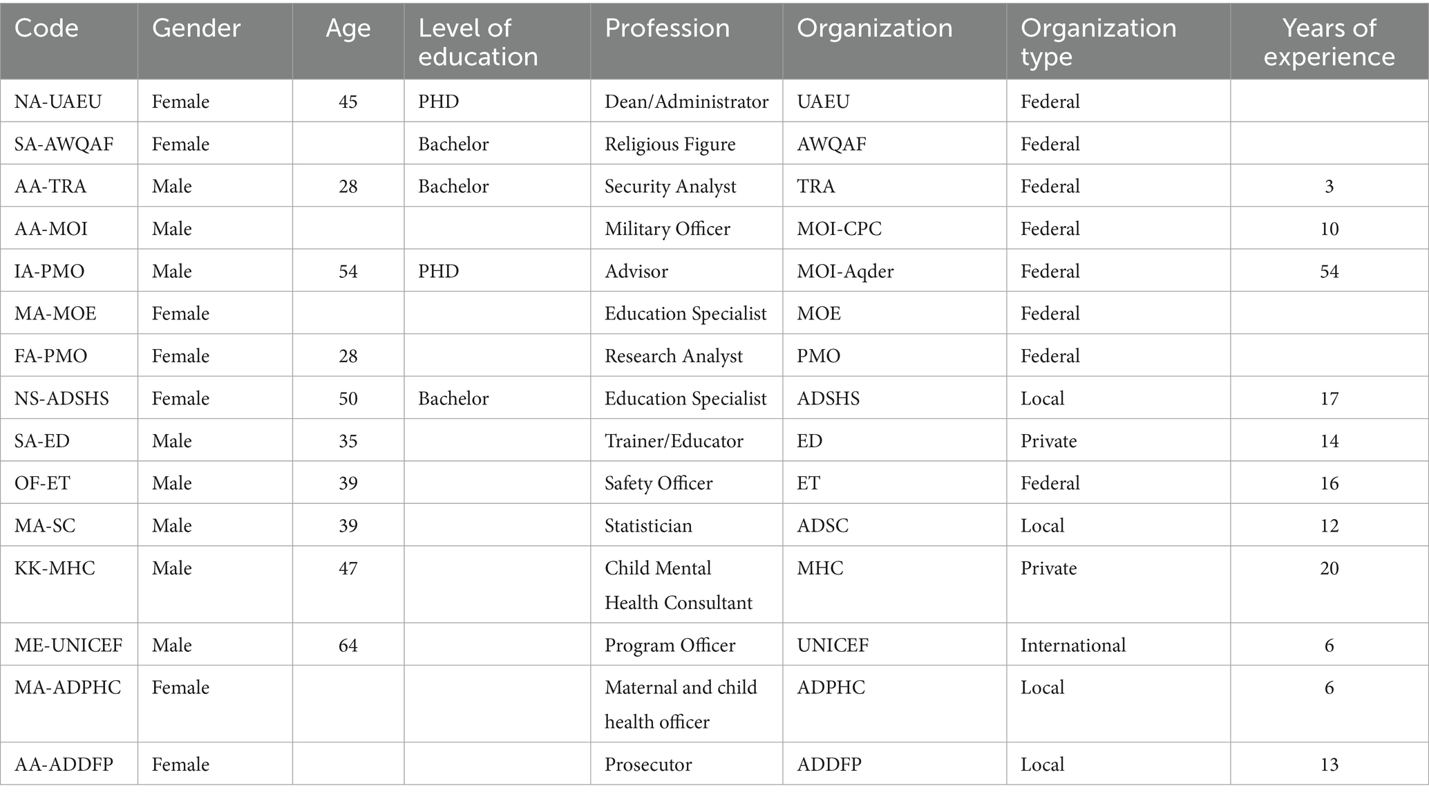Click the NA-UAEU code cell

pyautogui.click(x=58, y=102)
